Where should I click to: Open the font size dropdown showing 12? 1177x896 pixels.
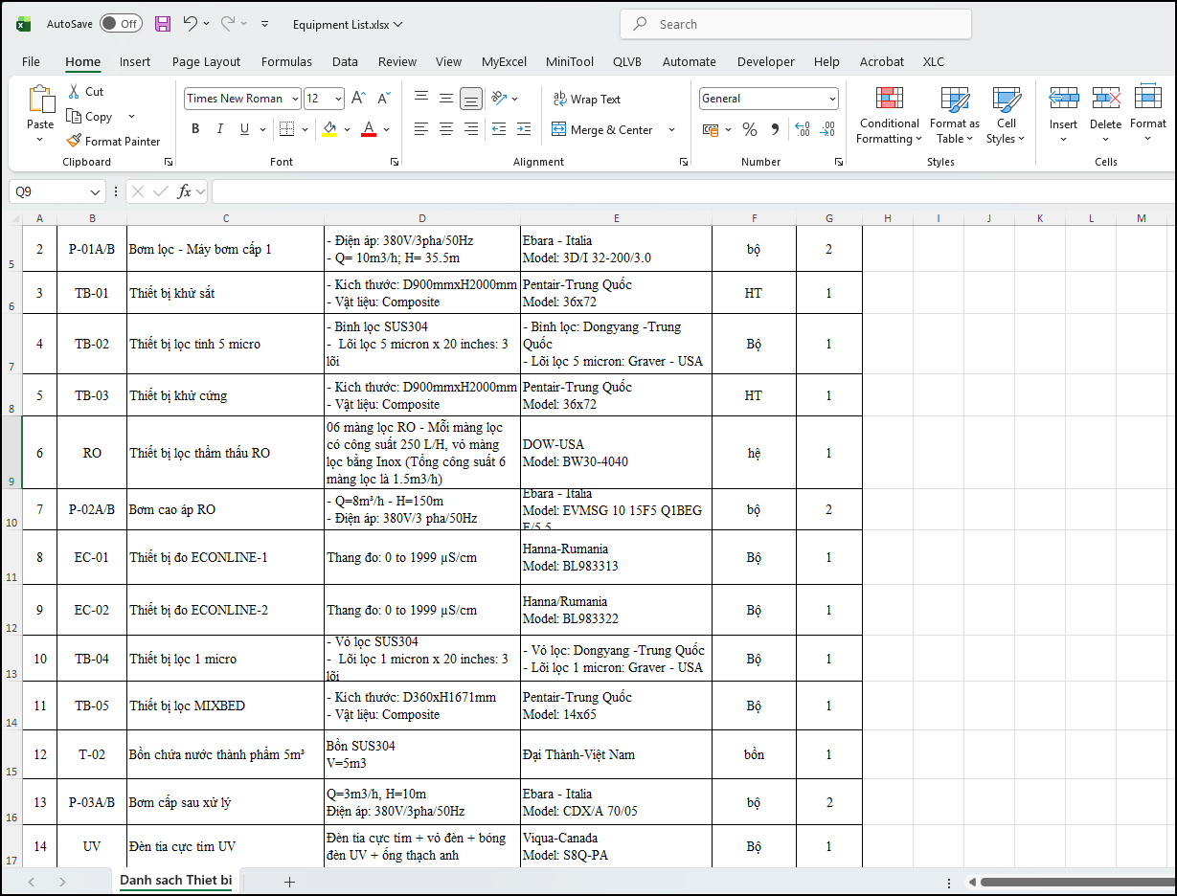click(338, 99)
